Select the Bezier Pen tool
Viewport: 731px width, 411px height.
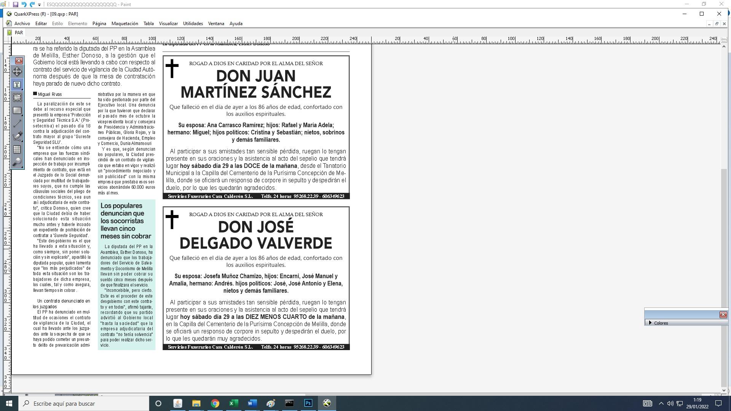(x=17, y=136)
